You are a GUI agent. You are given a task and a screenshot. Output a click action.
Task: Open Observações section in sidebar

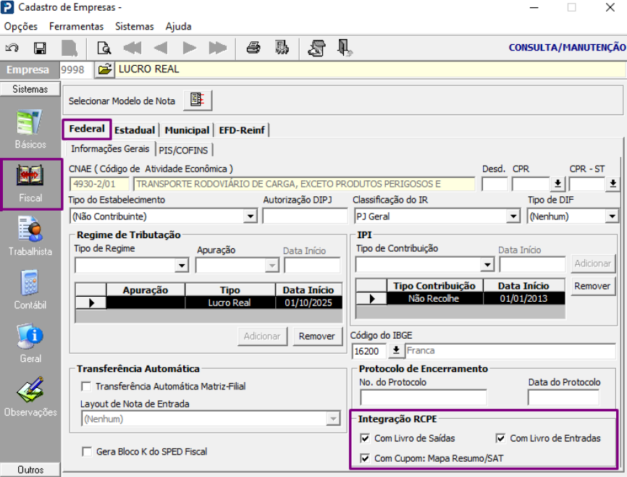click(x=30, y=397)
